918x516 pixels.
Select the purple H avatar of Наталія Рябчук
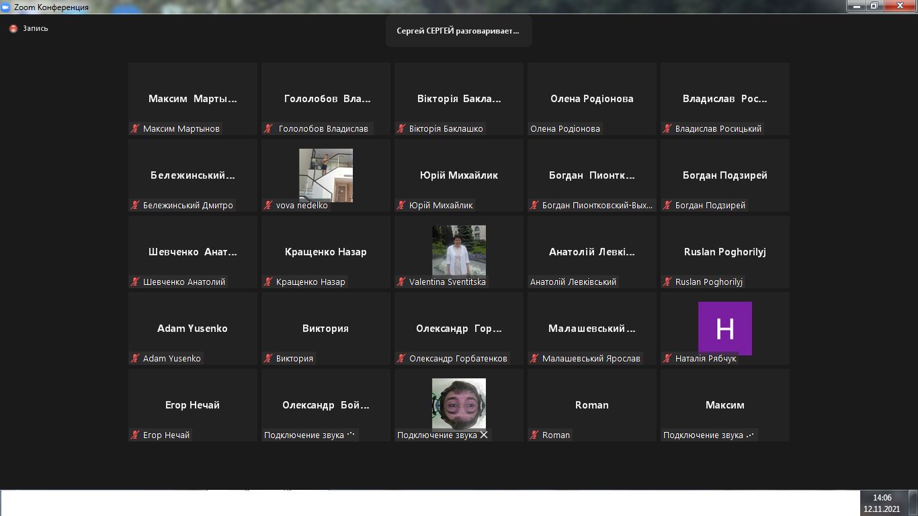click(x=724, y=328)
